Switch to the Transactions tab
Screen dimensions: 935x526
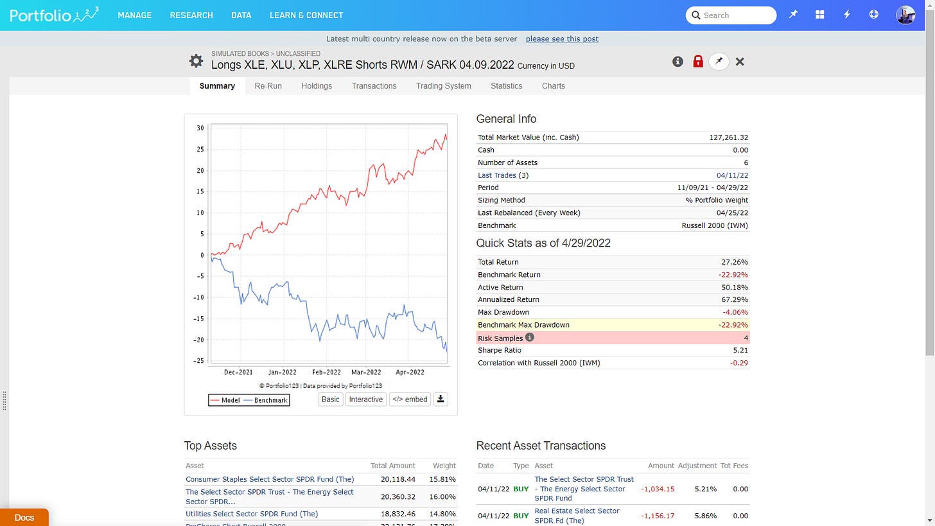pyautogui.click(x=374, y=85)
